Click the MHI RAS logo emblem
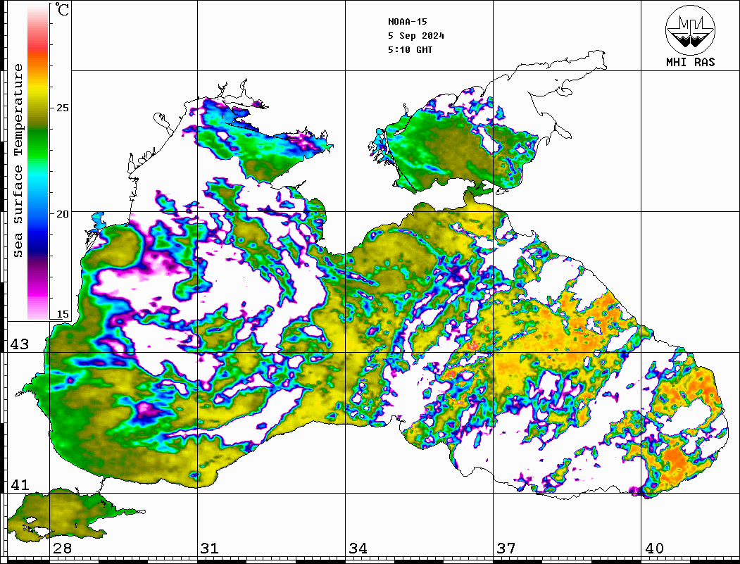740x564 pixels. [x=691, y=30]
